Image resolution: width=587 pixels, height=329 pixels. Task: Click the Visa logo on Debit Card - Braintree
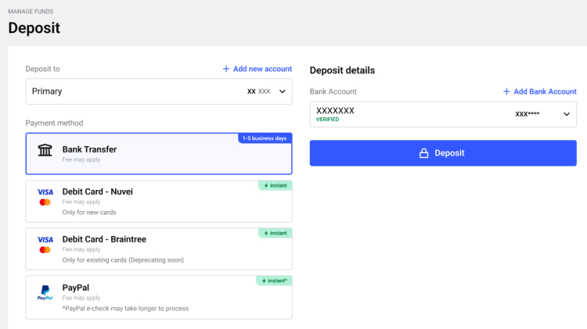click(x=45, y=239)
